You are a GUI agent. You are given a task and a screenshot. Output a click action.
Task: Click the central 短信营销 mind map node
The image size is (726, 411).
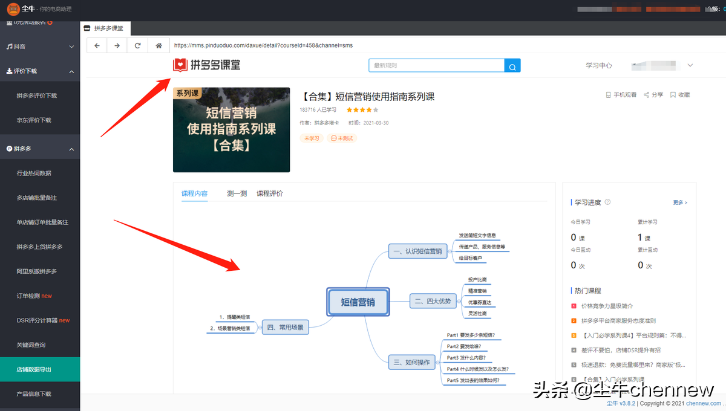pos(358,302)
